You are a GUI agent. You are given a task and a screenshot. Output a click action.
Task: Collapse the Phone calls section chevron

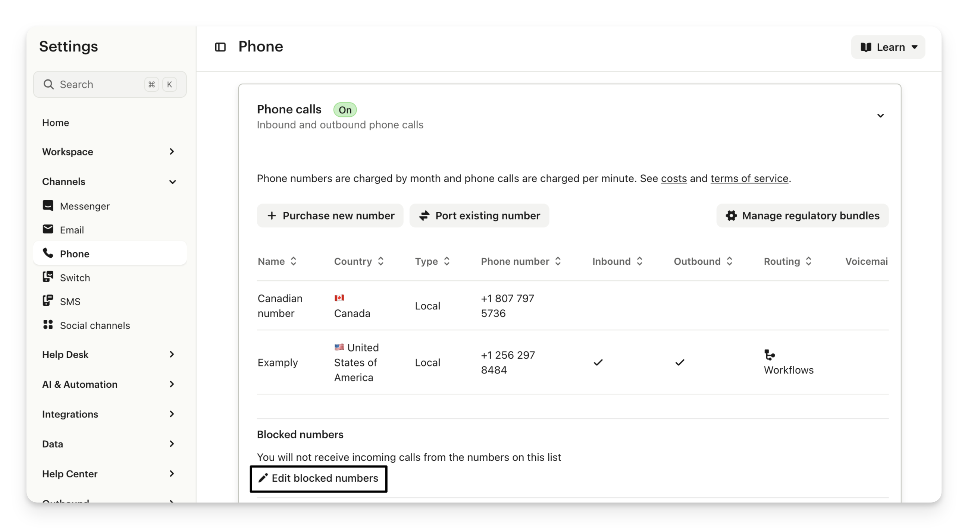(880, 116)
